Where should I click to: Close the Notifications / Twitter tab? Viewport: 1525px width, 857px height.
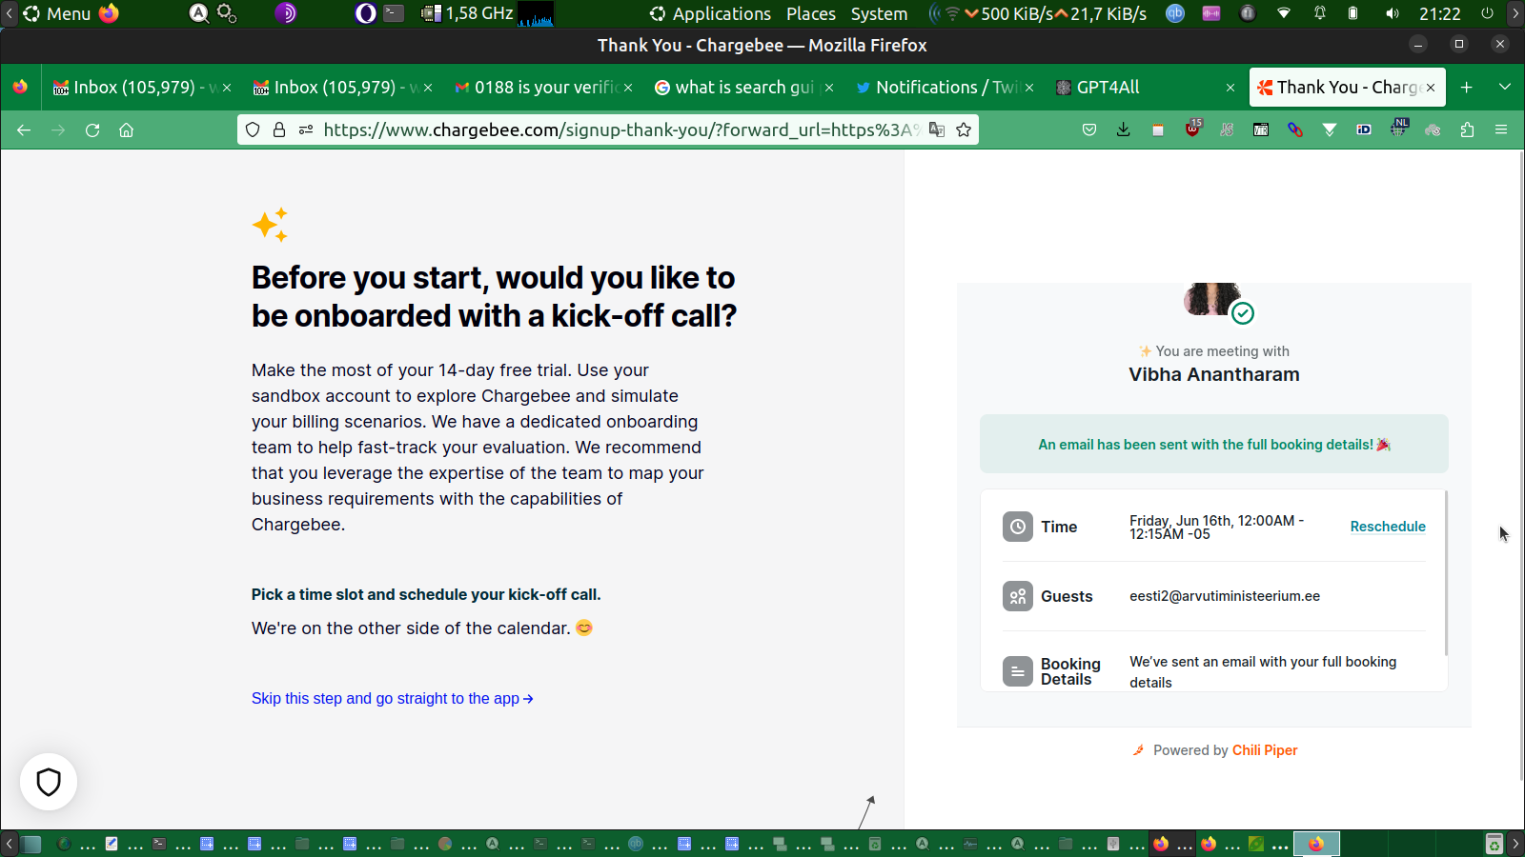(x=1029, y=88)
